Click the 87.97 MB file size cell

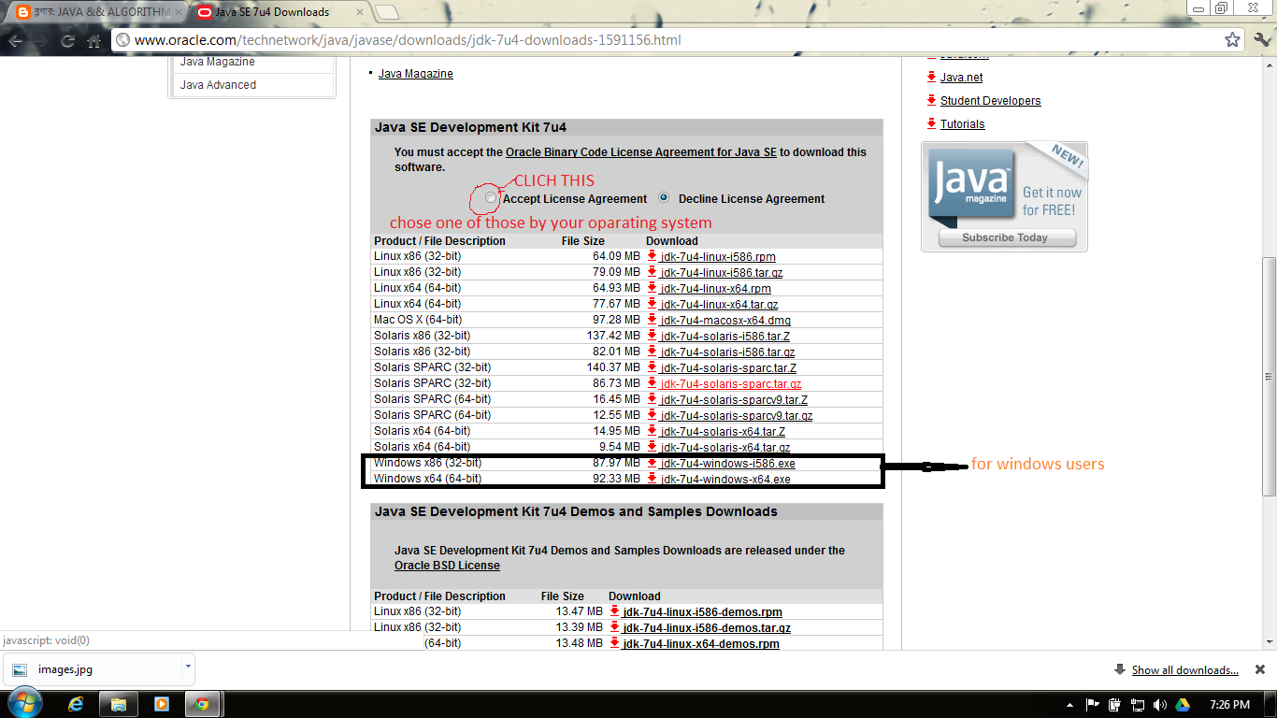point(617,463)
